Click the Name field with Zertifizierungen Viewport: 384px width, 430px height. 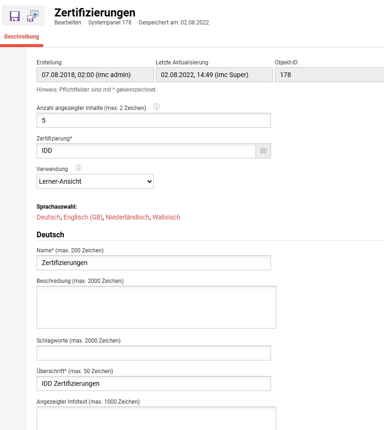click(x=153, y=263)
